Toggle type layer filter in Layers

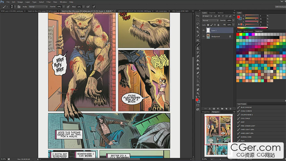(x=223, y=16)
